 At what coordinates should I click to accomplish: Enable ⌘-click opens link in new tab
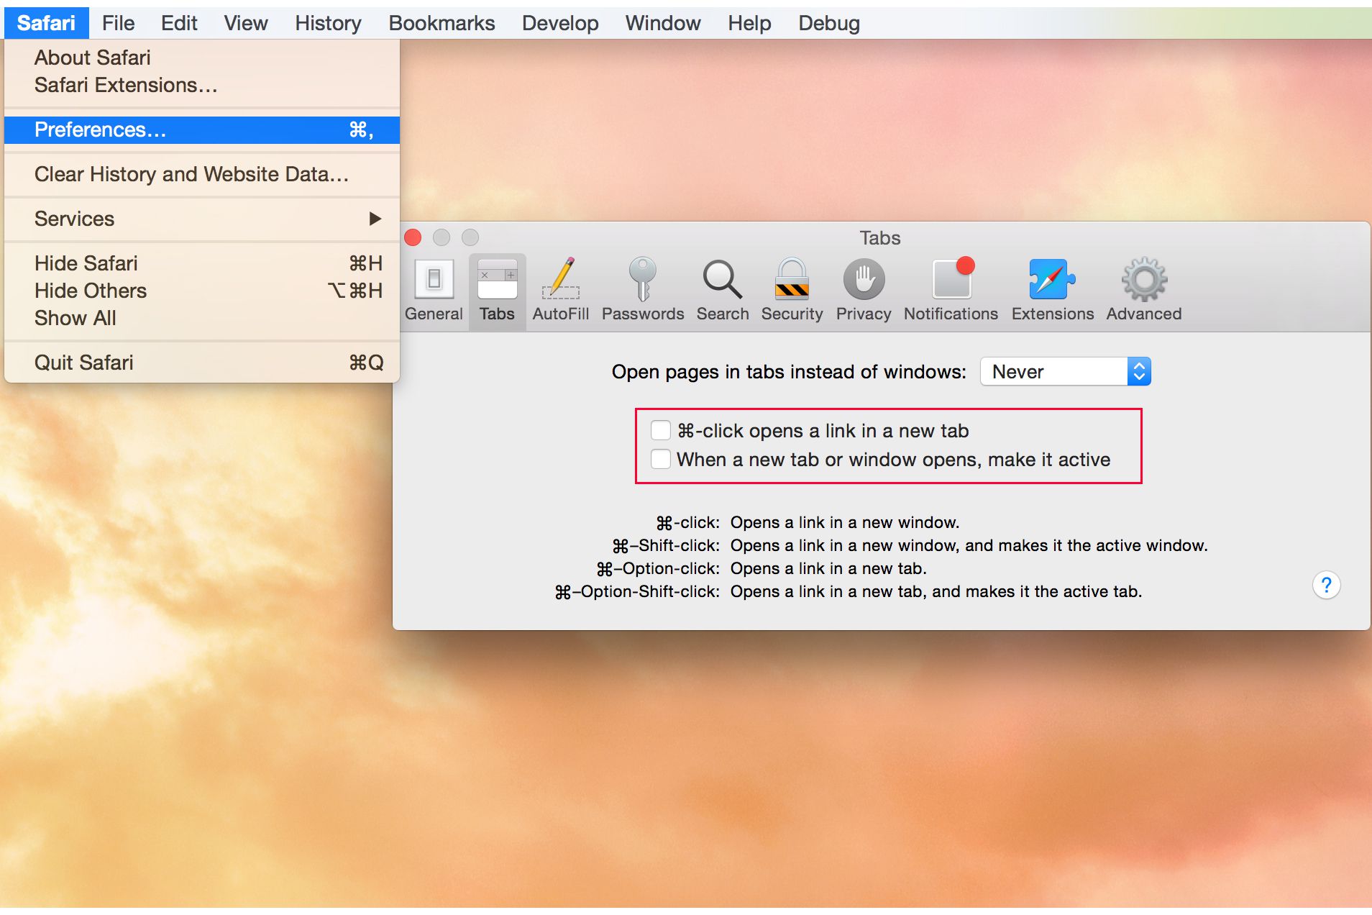(x=660, y=430)
